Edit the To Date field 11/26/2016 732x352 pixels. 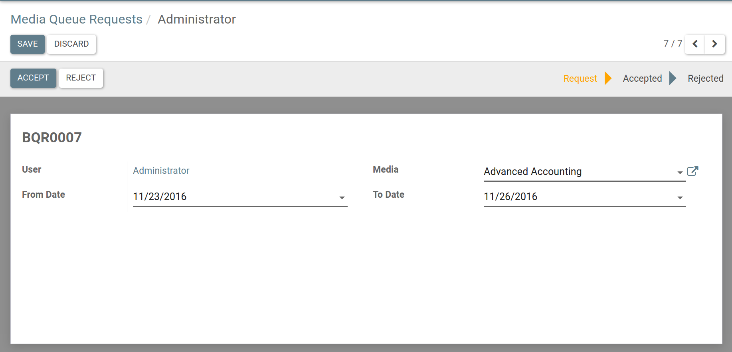point(575,197)
